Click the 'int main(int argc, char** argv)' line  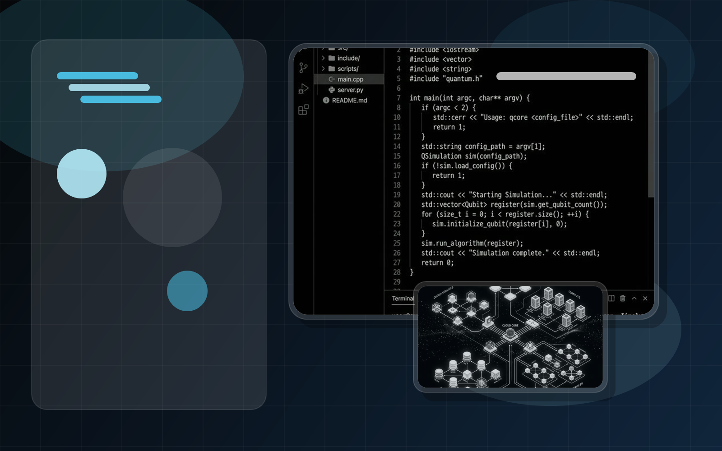(470, 98)
